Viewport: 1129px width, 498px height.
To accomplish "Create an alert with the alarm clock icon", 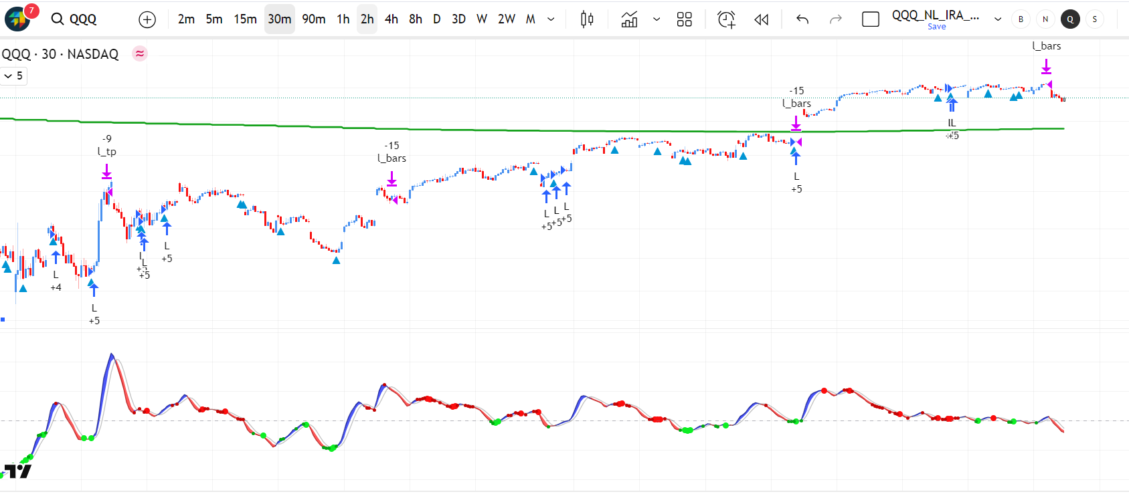I will click(x=726, y=19).
